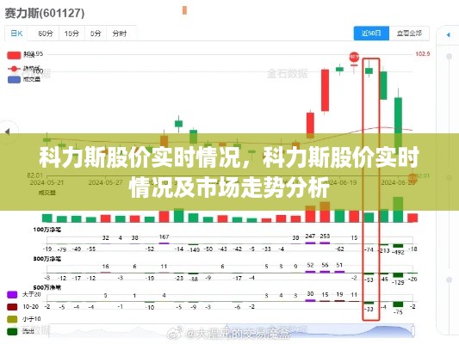Click the -33 net value label
This screenshot has width=459, height=344.
(x=369, y=310)
